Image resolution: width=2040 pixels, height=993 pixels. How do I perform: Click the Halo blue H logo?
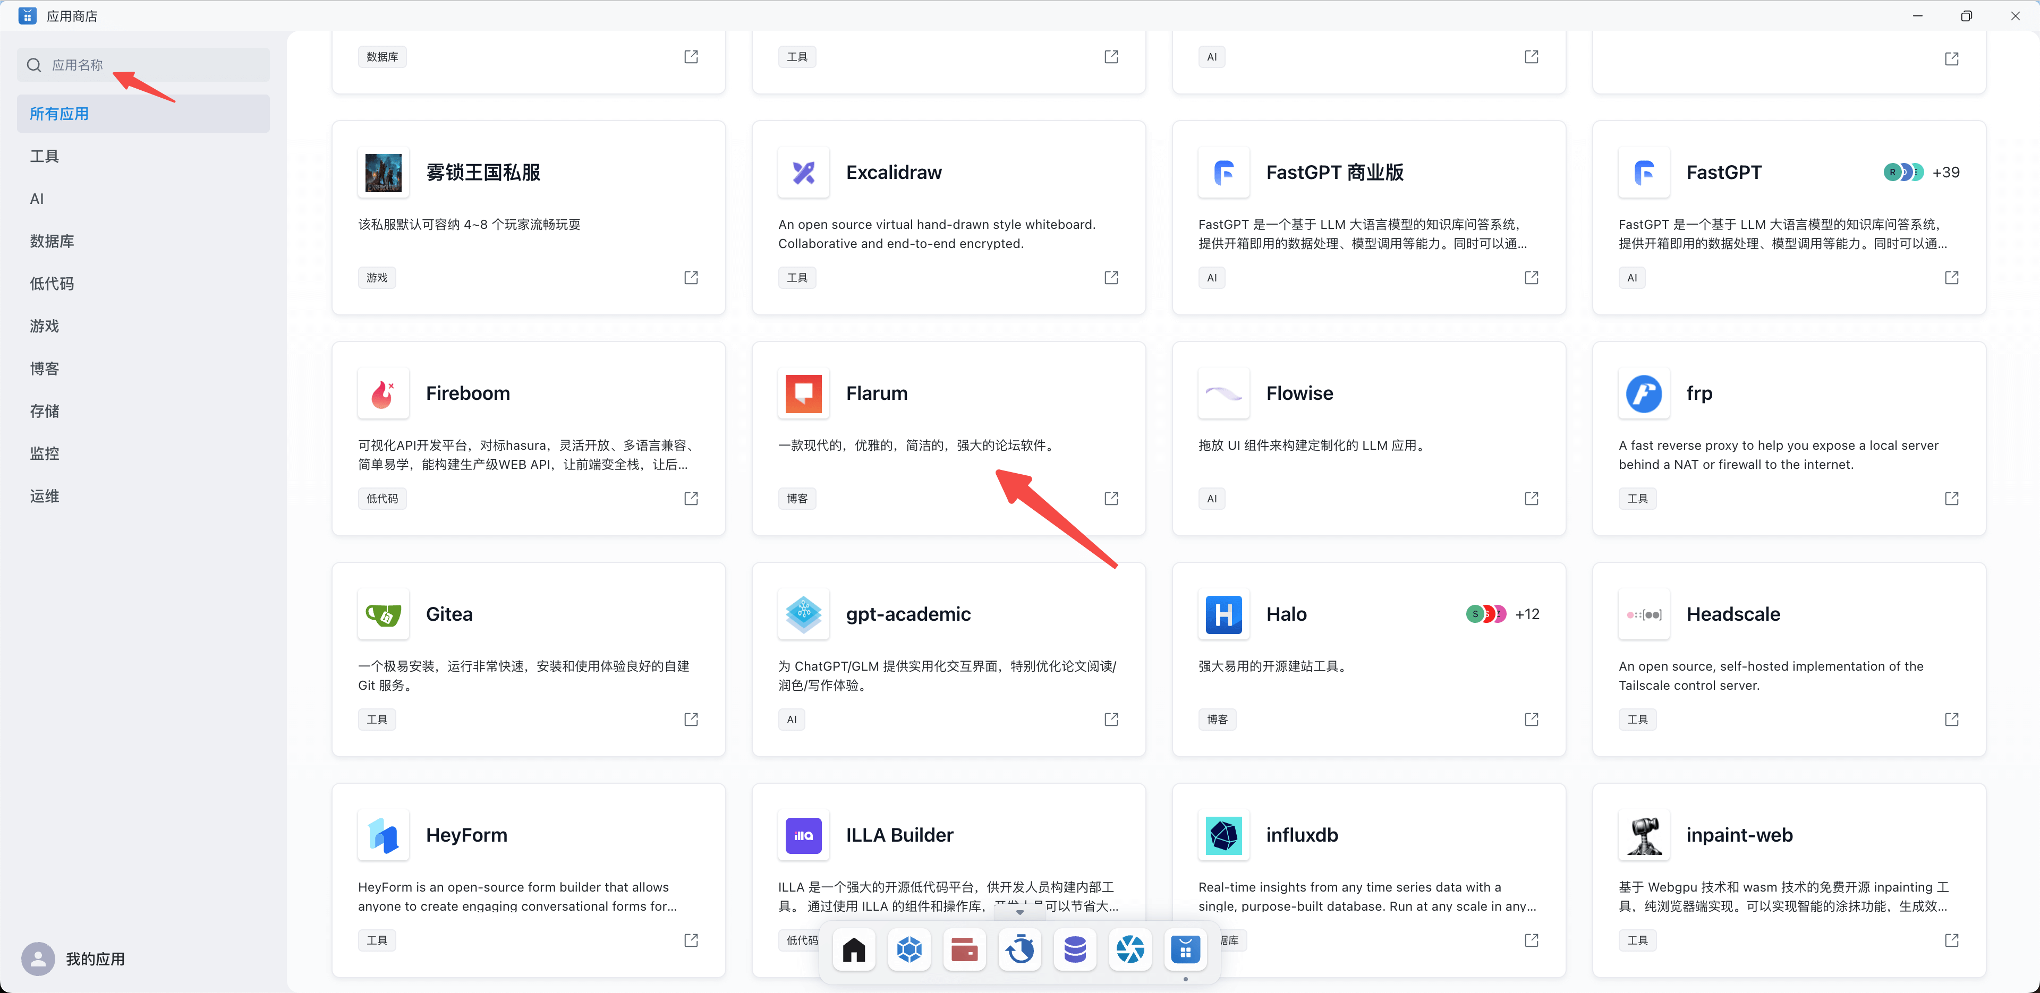[x=1223, y=614]
